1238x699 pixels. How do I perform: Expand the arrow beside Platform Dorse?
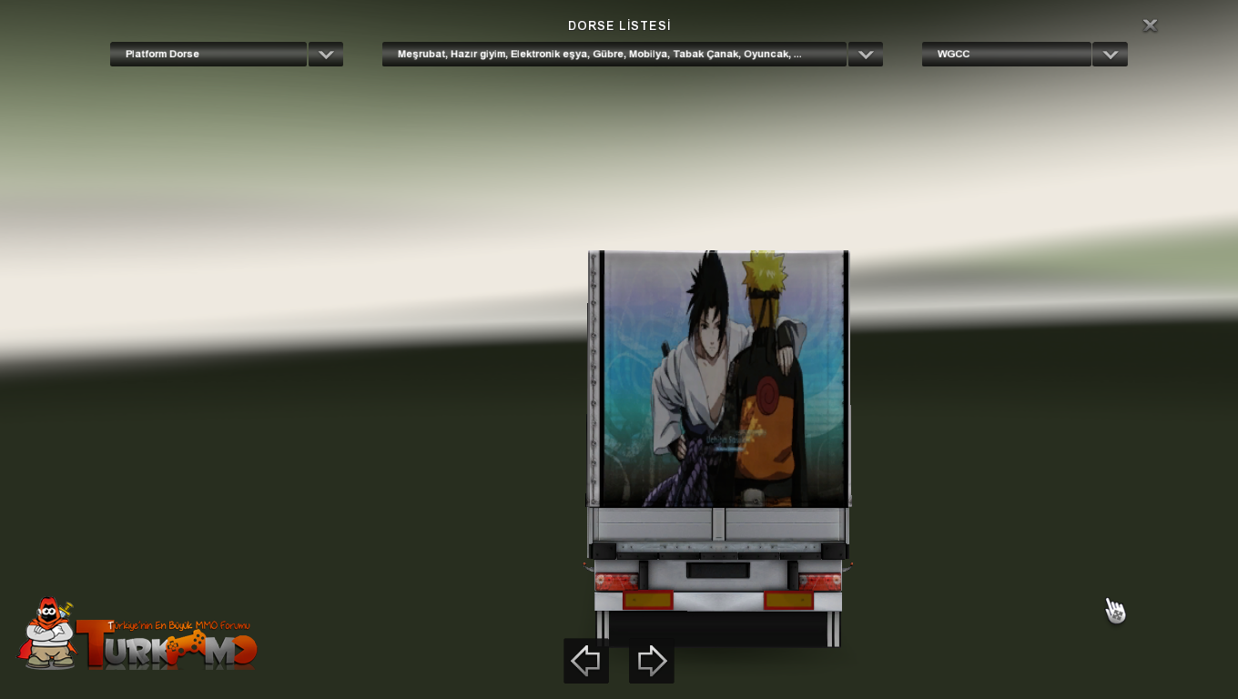pyautogui.click(x=326, y=54)
